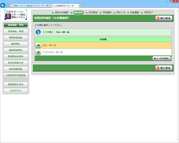The width and height of the screenshot is (179, 143).
Task: Open 予約照会・取消 in the sidebar
Action: (16, 31)
